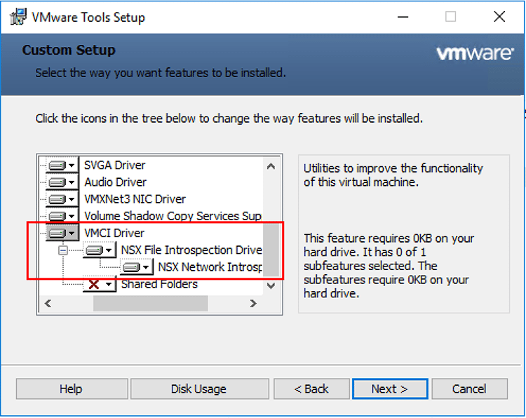Click the horizontal scrollbar's left arrow
Image resolution: width=526 pixels, height=418 pixels.
[x=48, y=304]
